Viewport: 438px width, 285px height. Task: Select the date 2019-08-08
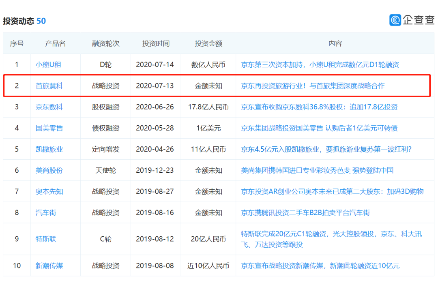point(155,266)
